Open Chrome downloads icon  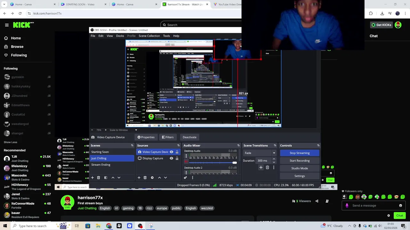(382, 13)
